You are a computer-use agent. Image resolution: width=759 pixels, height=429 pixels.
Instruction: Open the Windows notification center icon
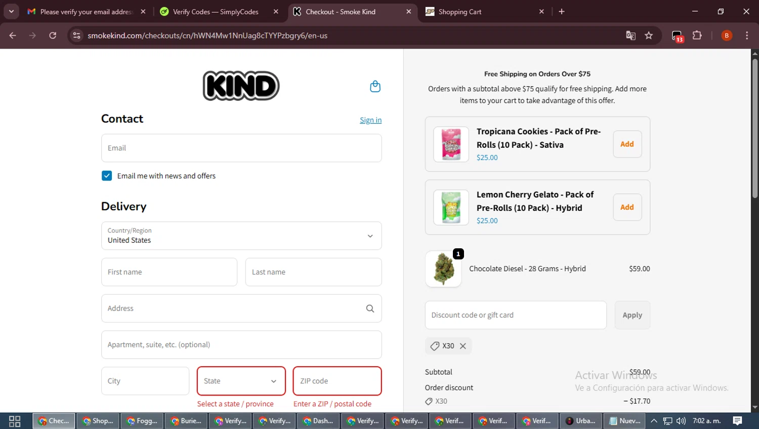point(738,421)
